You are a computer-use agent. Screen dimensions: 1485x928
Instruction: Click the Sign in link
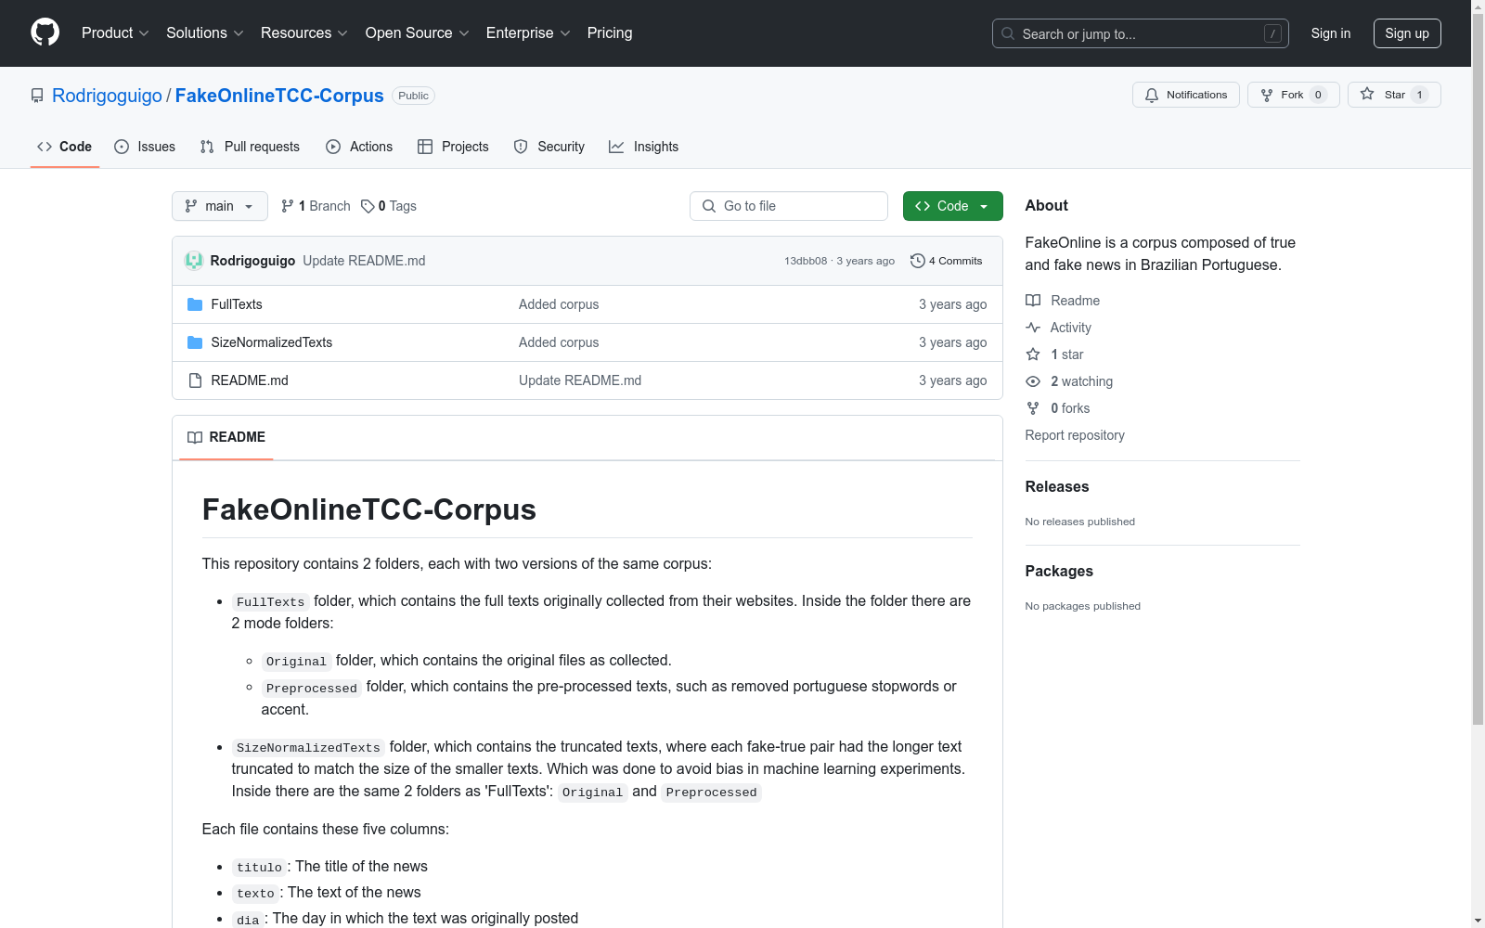1331,33
